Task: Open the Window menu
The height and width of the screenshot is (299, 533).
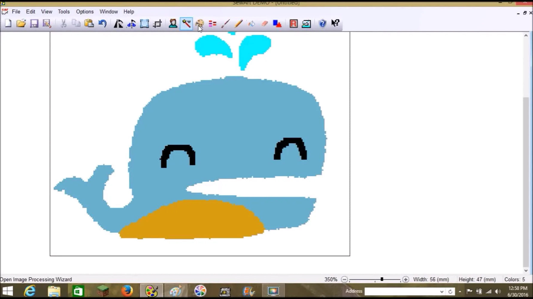Action: [109, 12]
